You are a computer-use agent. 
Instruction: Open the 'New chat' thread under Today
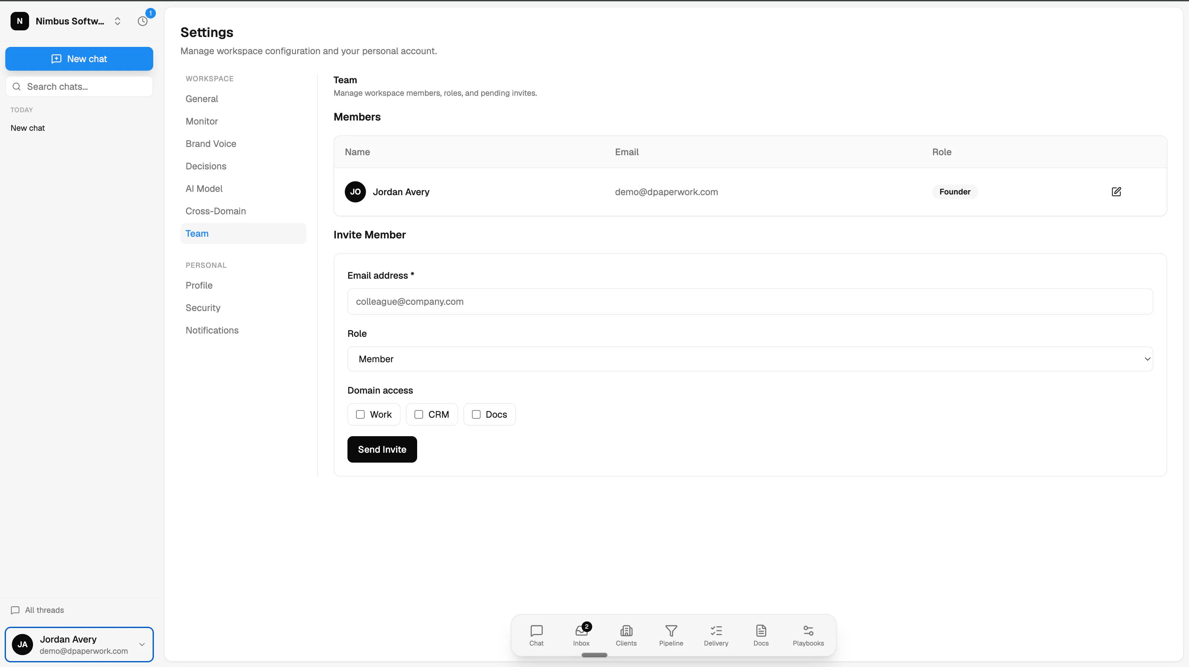pyautogui.click(x=28, y=128)
